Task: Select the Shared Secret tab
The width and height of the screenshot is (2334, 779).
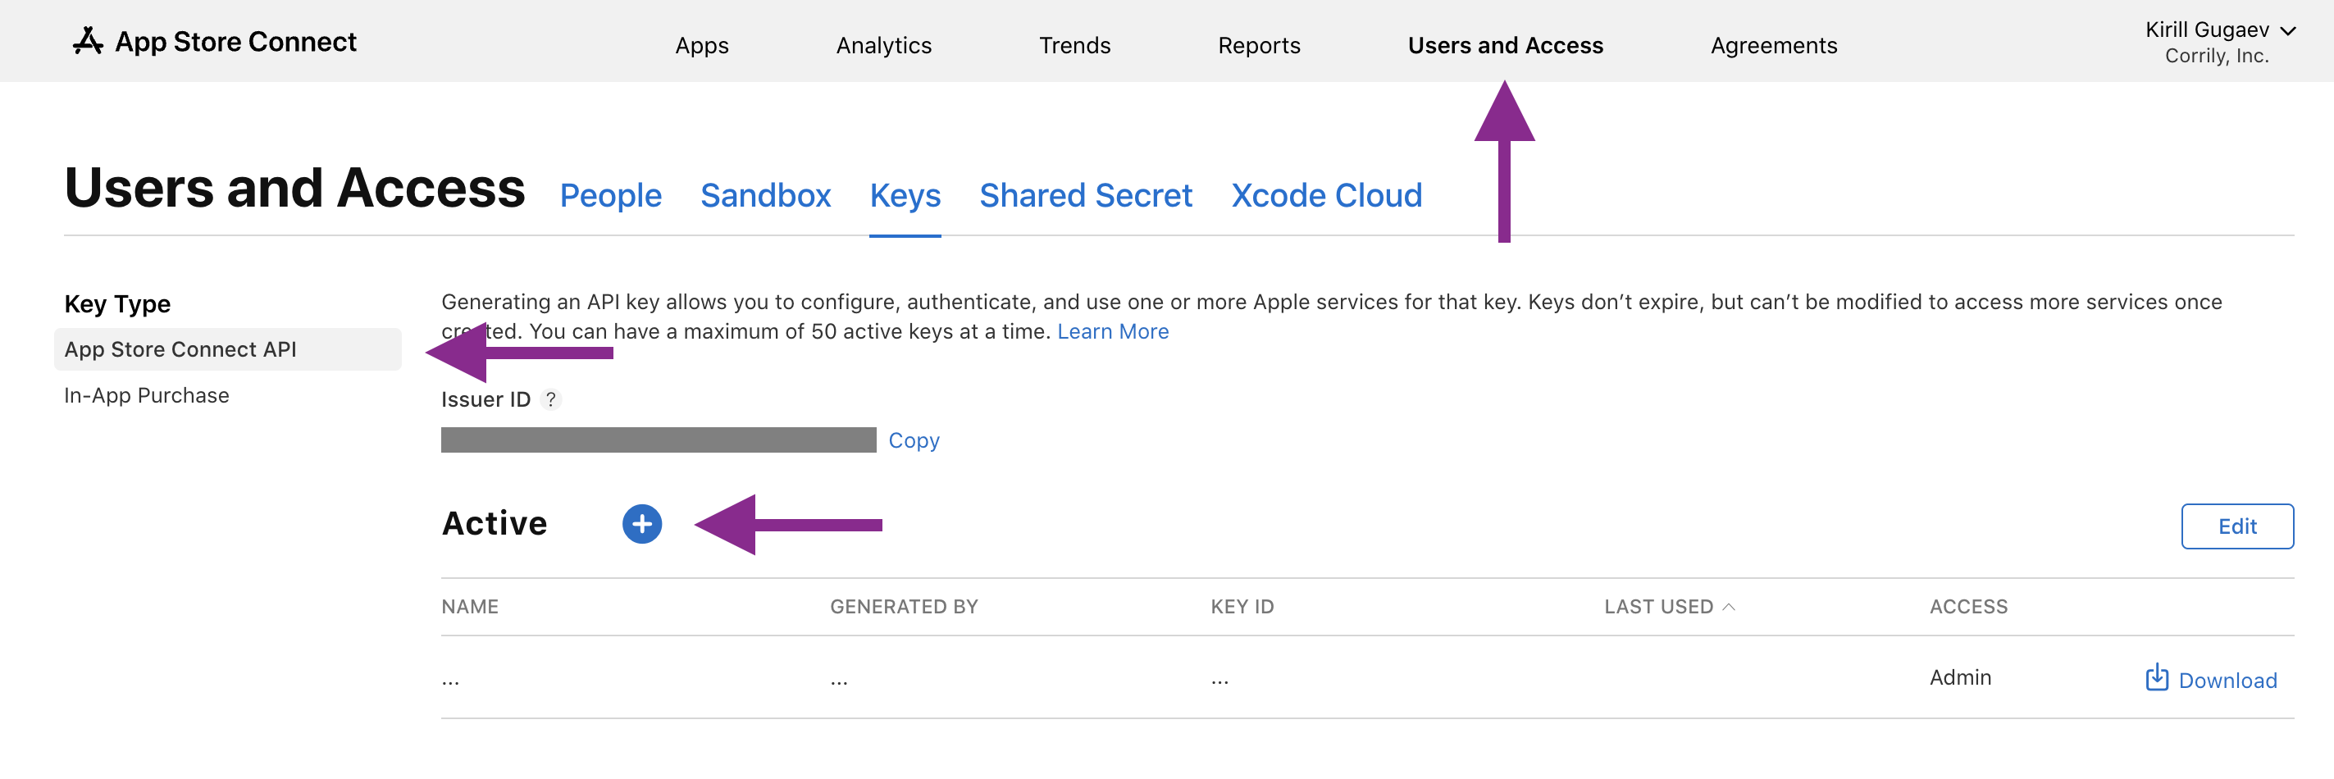Action: 1086,196
